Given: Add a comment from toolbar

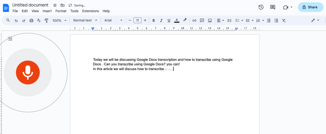Looking at the screenshot, I should tap(202, 20).
